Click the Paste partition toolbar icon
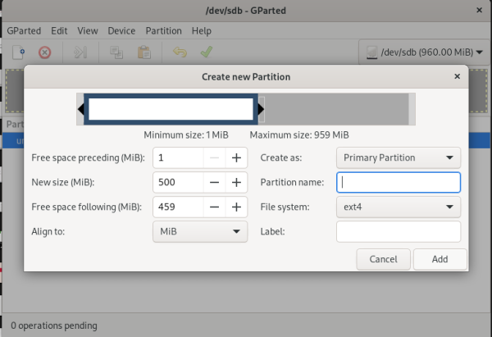The width and height of the screenshot is (492, 337). (x=143, y=52)
